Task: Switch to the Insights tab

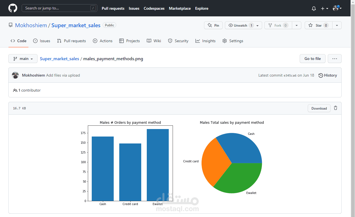Action: pos(205,41)
